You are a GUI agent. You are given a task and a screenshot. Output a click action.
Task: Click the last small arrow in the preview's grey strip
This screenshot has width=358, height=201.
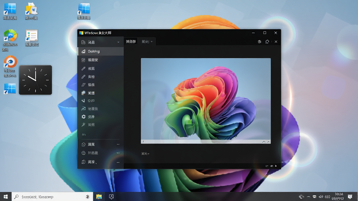click(x=268, y=142)
